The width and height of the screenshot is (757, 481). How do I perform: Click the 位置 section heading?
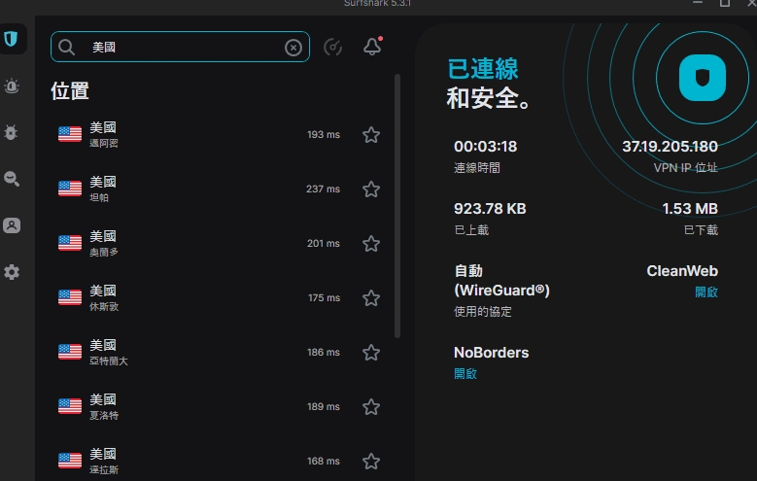[x=70, y=90]
